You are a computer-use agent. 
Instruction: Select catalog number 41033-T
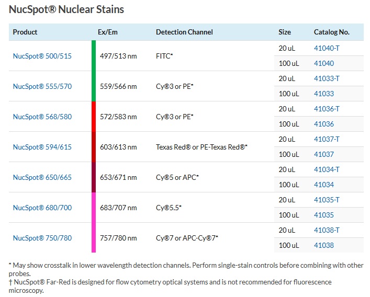pos(327,78)
